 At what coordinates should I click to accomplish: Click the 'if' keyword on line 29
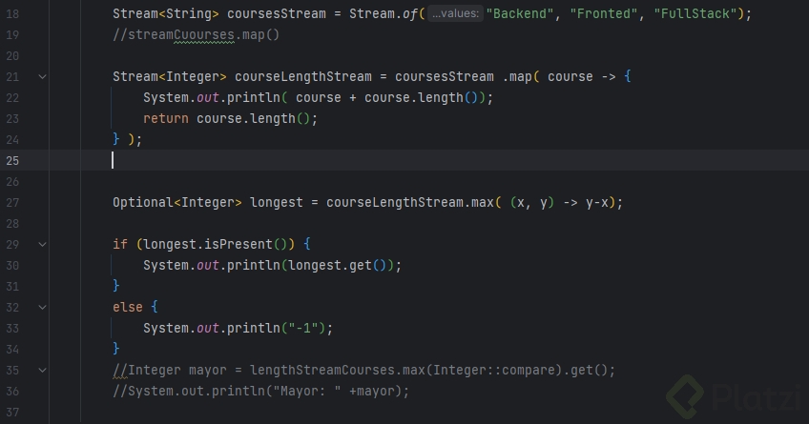(x=120, y=244)
